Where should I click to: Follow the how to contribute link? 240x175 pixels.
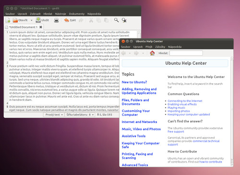[x=211, y=162]
